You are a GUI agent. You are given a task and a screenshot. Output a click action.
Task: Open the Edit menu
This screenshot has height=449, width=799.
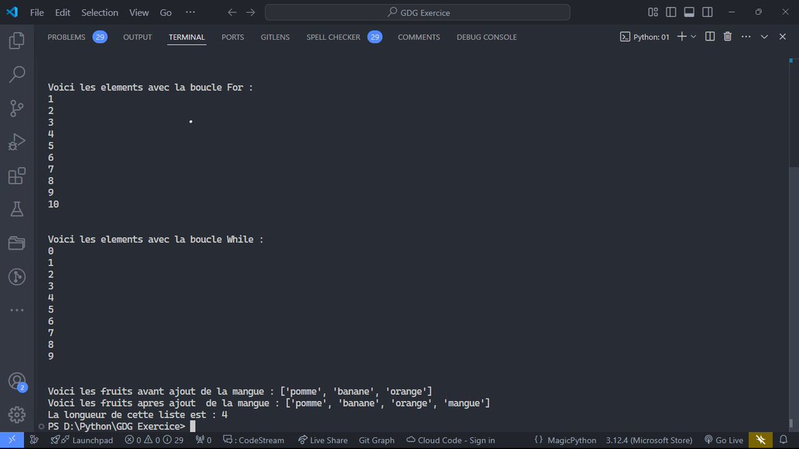(63, 13)
